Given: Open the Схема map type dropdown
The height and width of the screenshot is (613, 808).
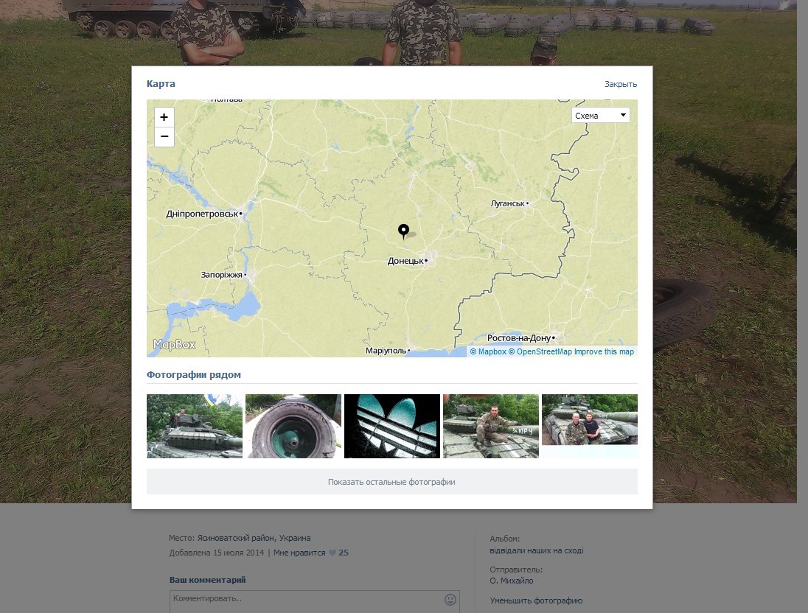Looking at the screenshot, I should click(601, 116).
